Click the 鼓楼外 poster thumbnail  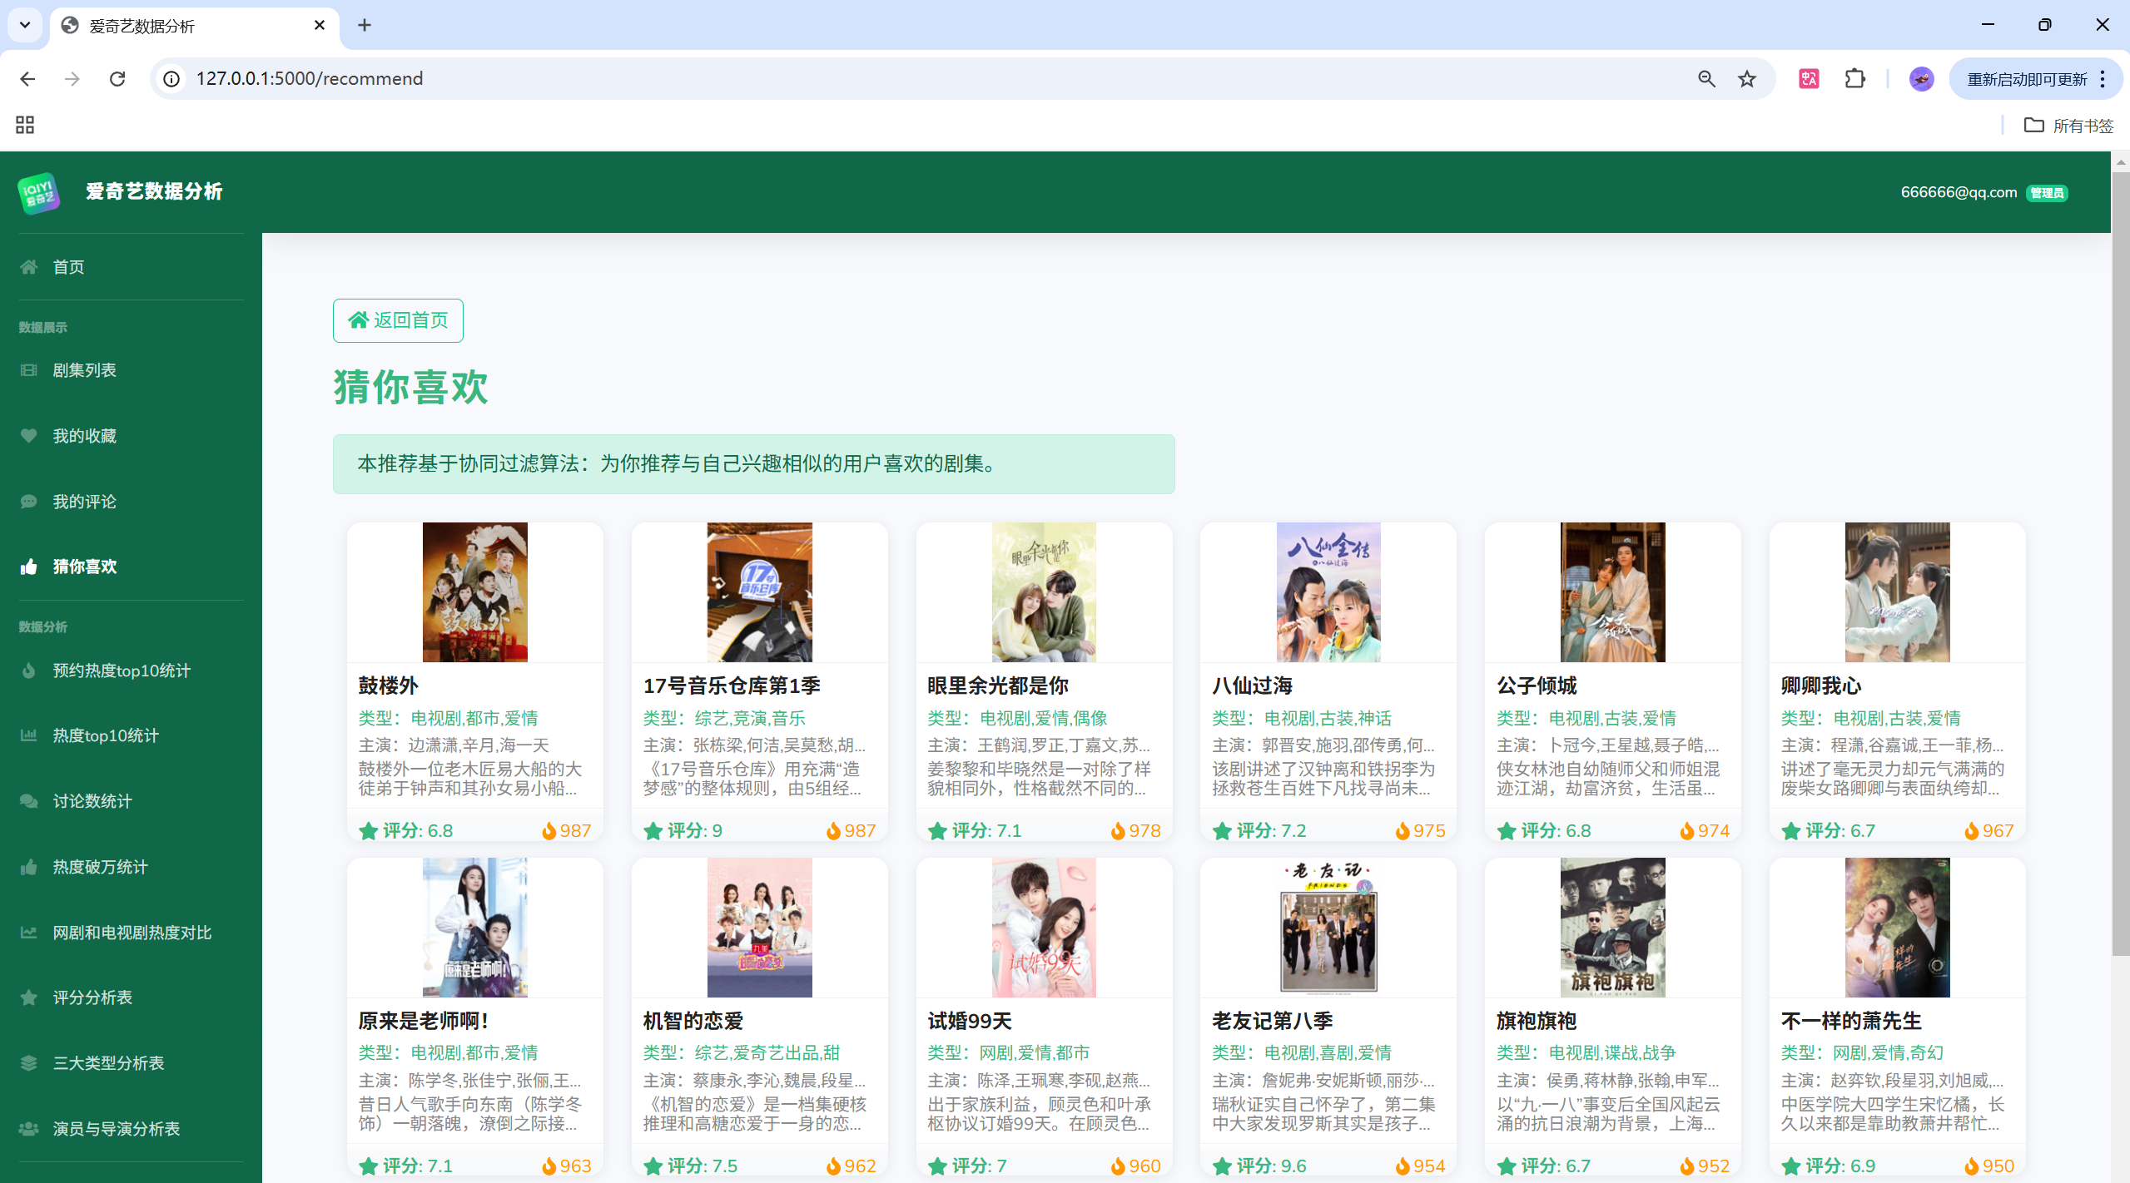[474, 592]
